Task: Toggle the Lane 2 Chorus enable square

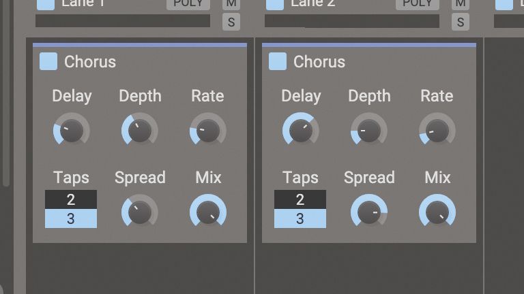Action: tap(278, 61)
